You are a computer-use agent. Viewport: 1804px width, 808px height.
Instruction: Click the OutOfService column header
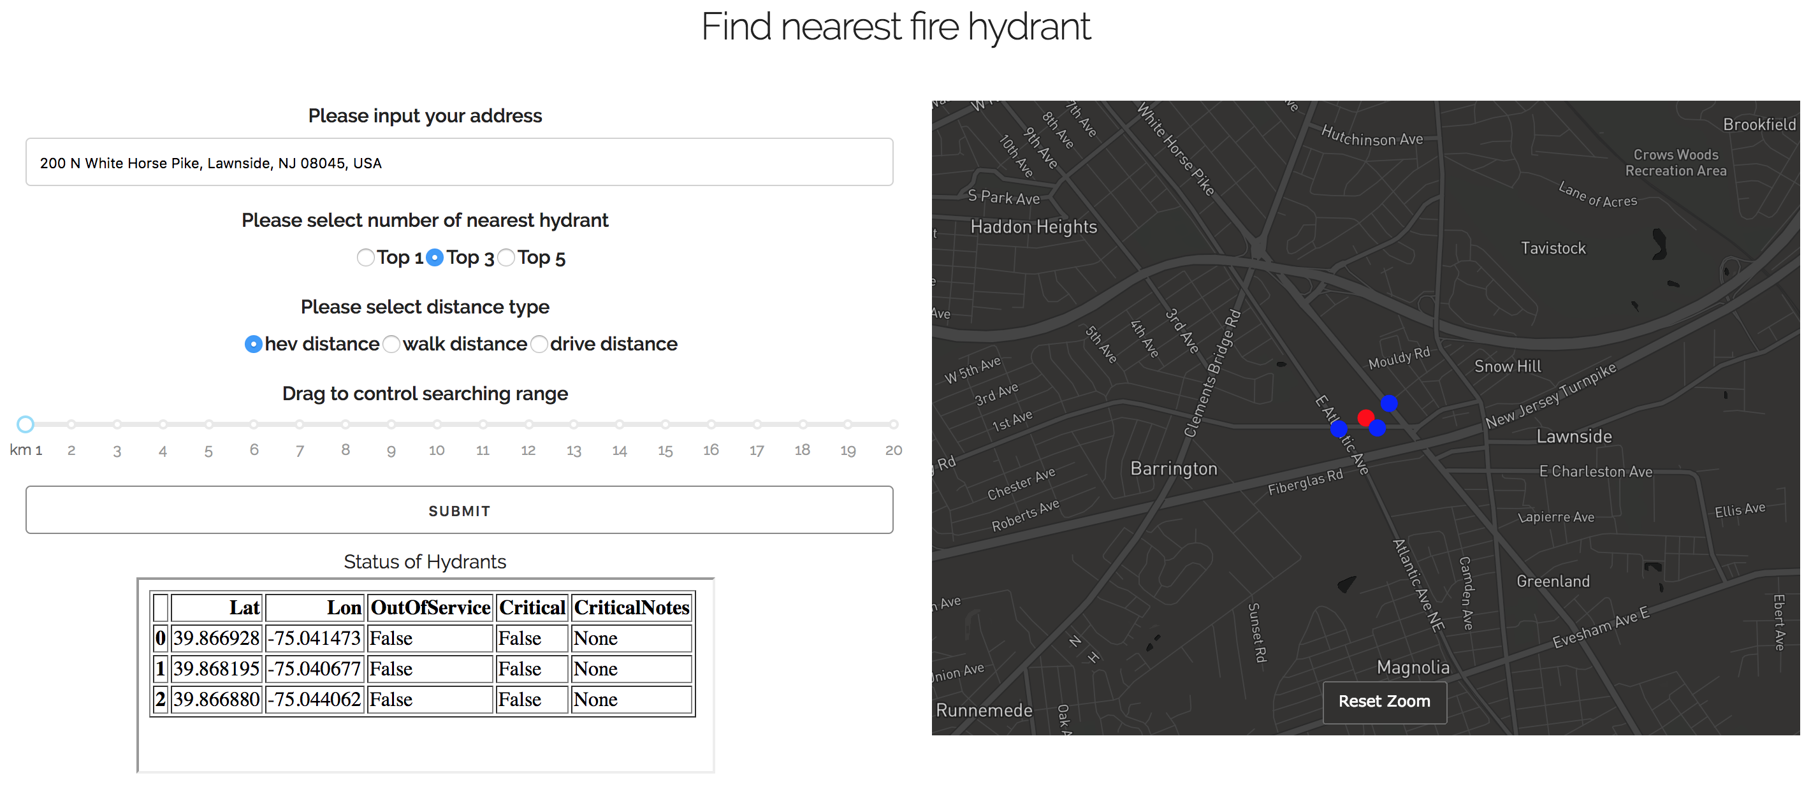[430, 607]
